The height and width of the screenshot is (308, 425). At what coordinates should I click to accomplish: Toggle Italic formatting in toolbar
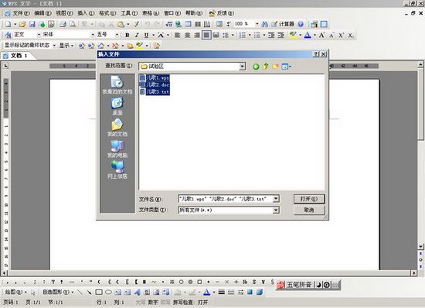pyautogui.click(x=137, y=35)
